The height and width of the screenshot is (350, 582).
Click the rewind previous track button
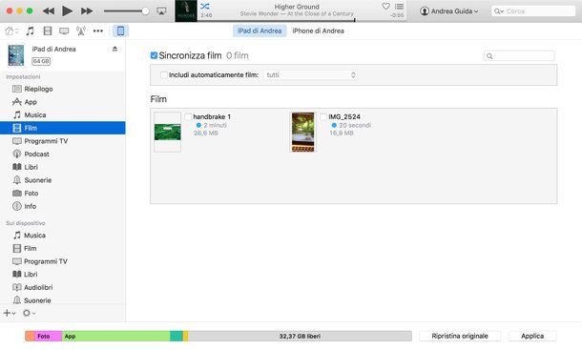click(x=49, y=11)
